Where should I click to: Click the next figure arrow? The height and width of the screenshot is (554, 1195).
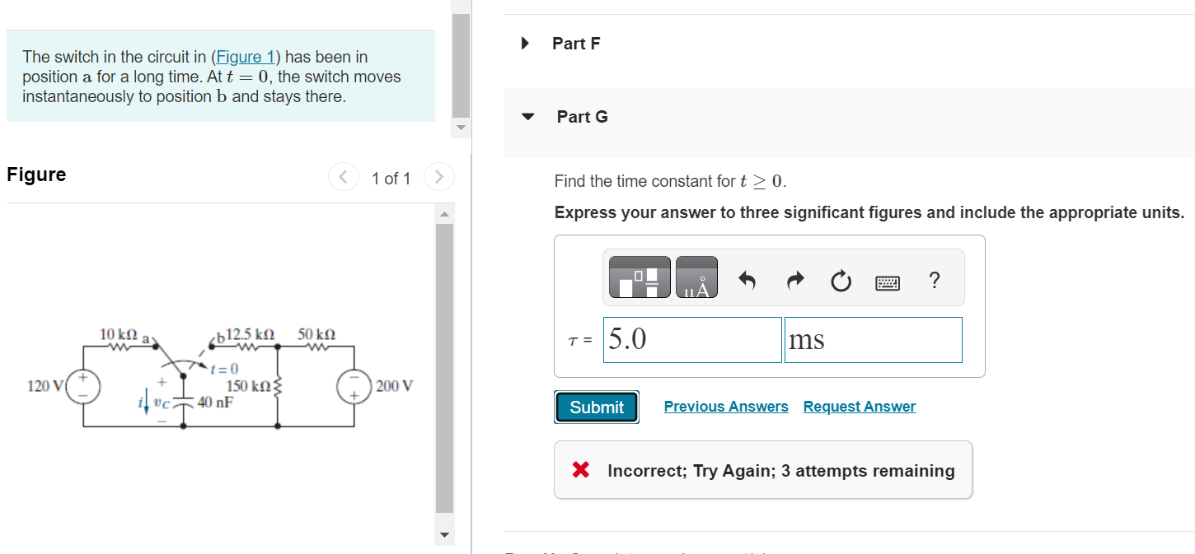coord(438,176)
